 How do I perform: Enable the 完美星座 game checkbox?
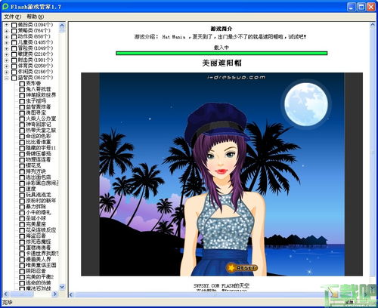22,224
